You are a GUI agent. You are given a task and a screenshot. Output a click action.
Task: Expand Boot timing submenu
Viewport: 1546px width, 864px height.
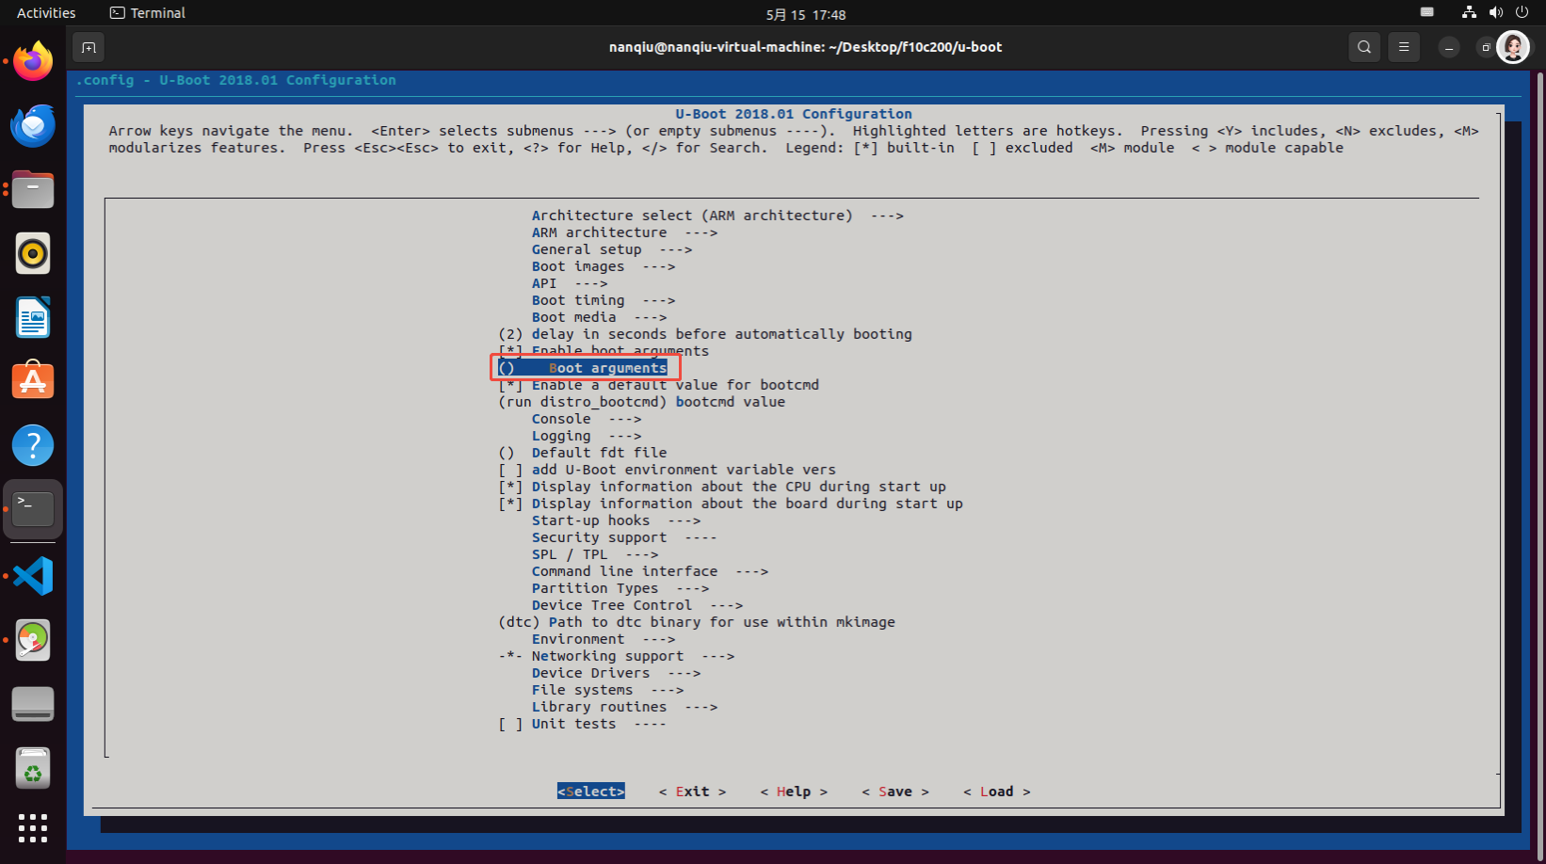point(604,300)
